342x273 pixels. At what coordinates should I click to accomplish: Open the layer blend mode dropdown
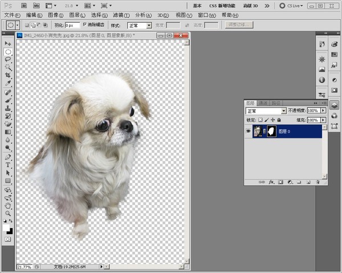pos(283,111)
